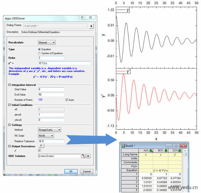Minimize the Book1 window
Viewport: 201px width, 193px height.
[169, 146]
